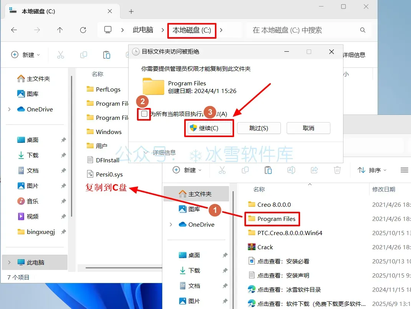This screenshot has width=411, height=309.
Task: Select 图库 in C: drive sidebar
Action: click(x=28, y=94)
